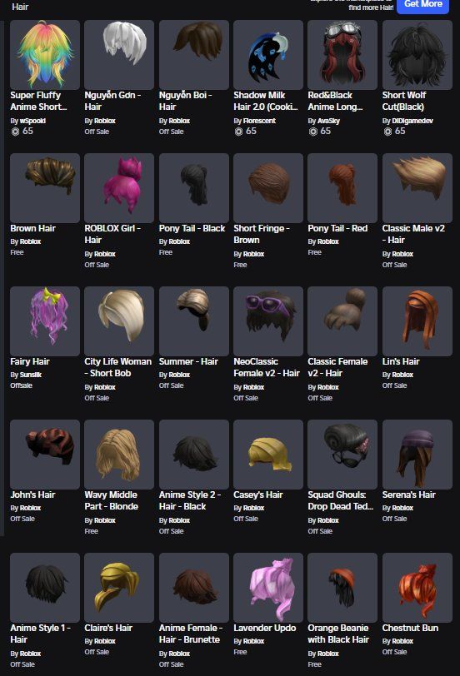Open the Florescent creator link
The image size is (460, 676).
point(259,121)
